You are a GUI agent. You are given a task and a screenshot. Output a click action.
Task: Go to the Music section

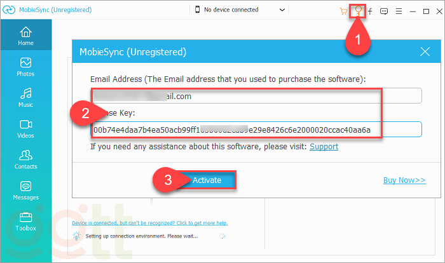click(x=25, y=98)
